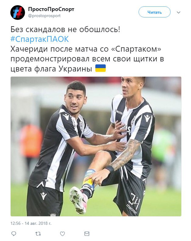Click the first line 'Без скандалов не обошлось!'
The height and width of the screenshot is (241, 191).
(65, 29)
